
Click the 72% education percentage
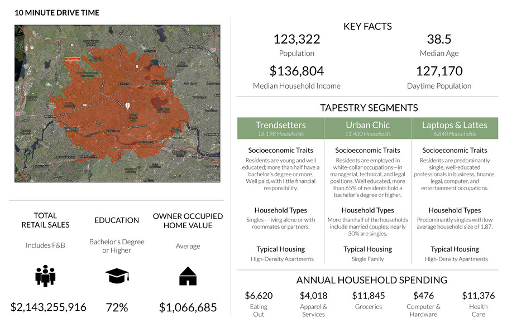point(117,307)
